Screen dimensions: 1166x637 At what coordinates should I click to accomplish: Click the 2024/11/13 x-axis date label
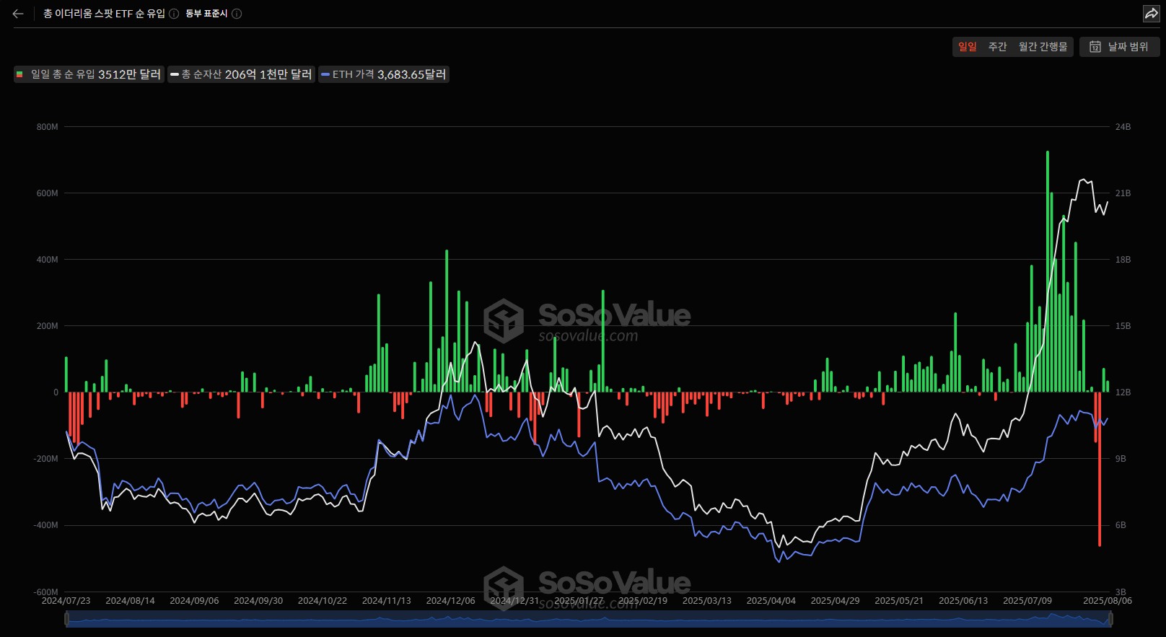point(387,601)
